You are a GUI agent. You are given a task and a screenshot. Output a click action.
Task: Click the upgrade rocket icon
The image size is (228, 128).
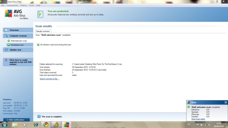[6, 60]
